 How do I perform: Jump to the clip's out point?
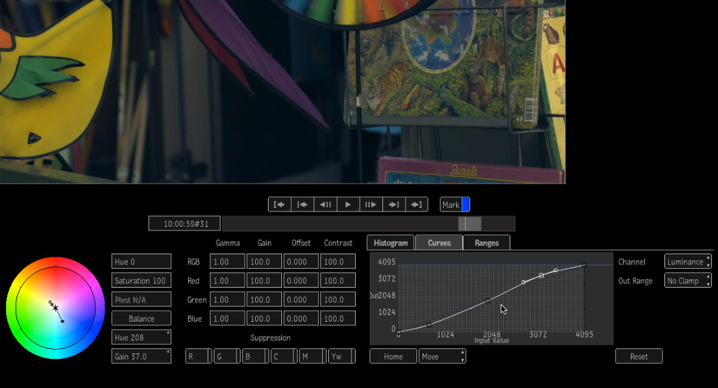[x=417, y=204]
